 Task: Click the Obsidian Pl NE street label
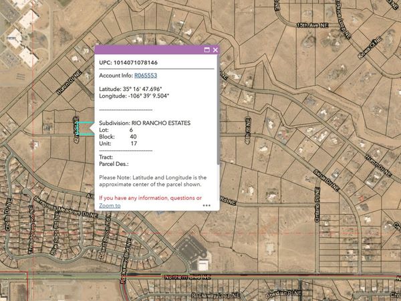click(x=283, y=294)
